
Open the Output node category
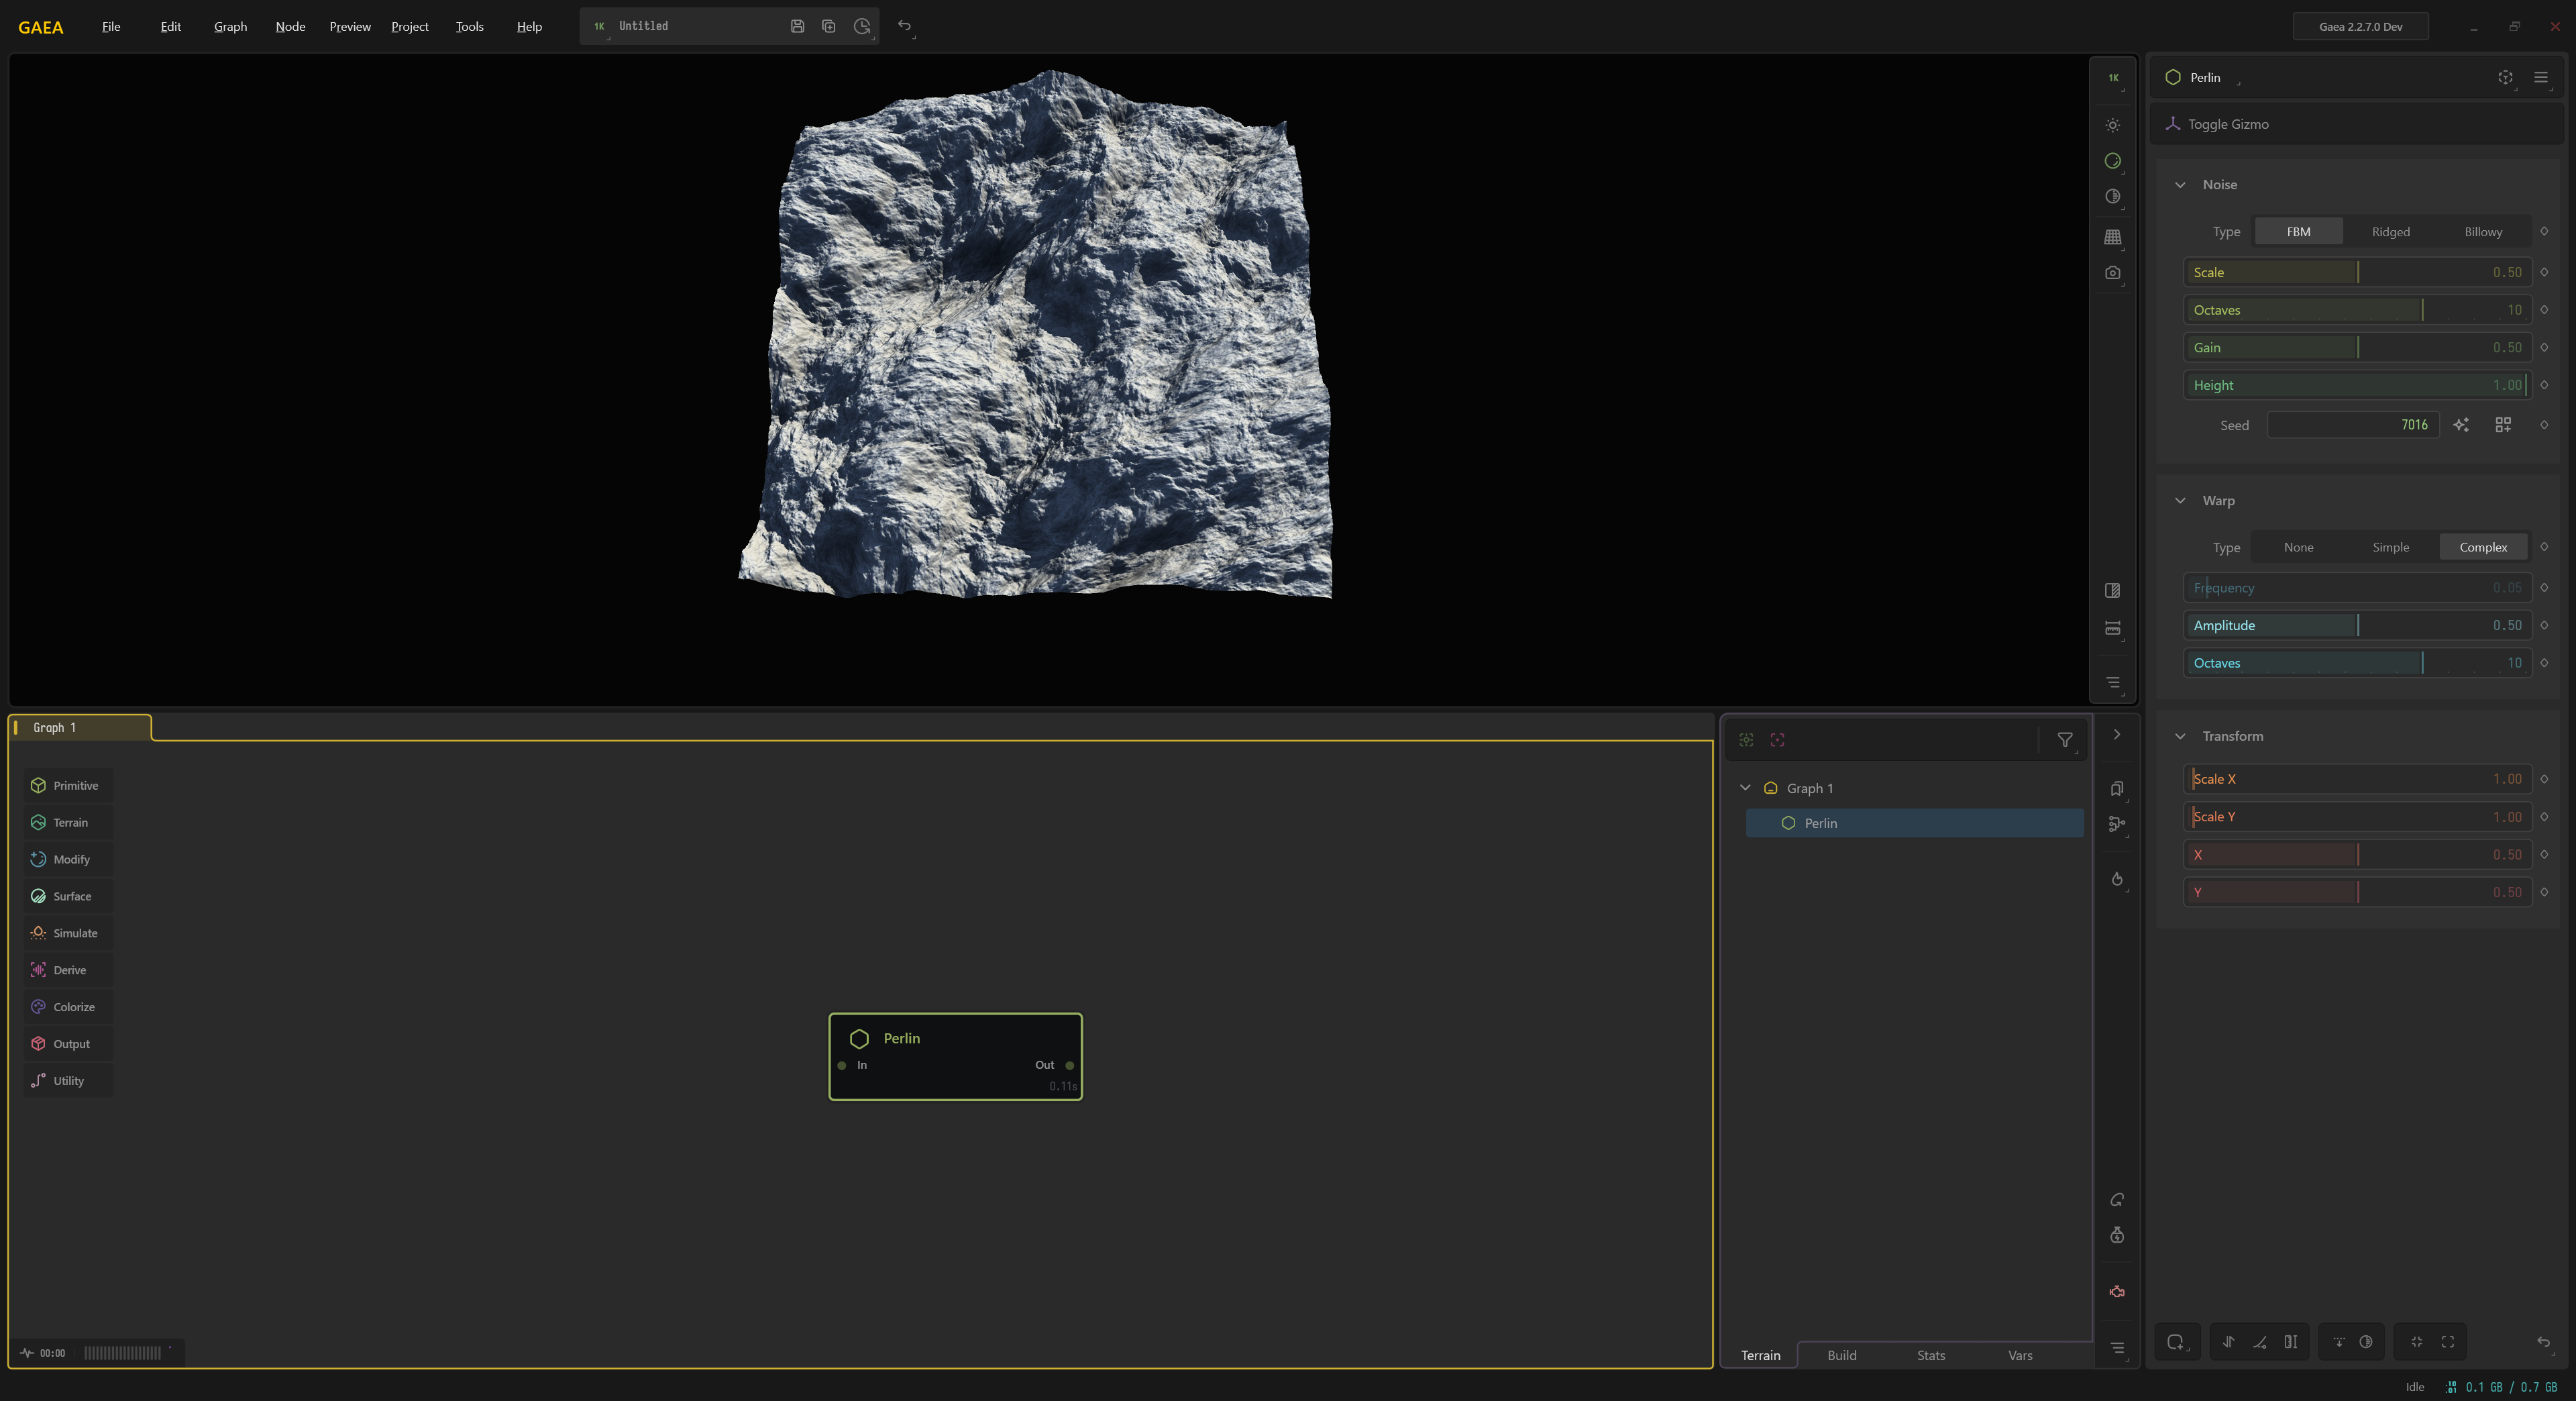tap(69, 1043)
